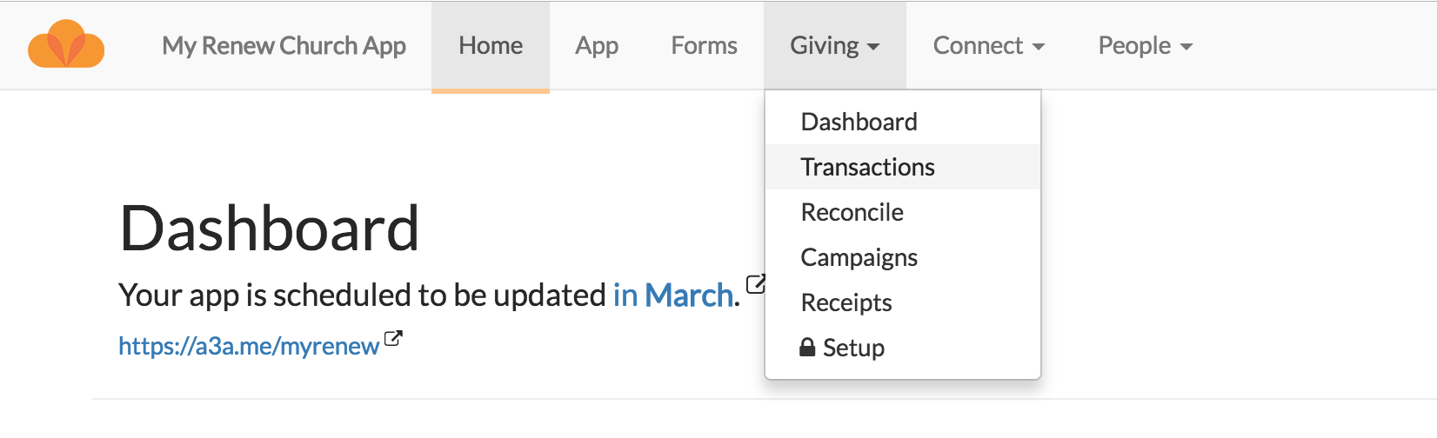The image size is (1437, 438).
Task: Expand the People dropdown menu
Action: click(1146, 45)
